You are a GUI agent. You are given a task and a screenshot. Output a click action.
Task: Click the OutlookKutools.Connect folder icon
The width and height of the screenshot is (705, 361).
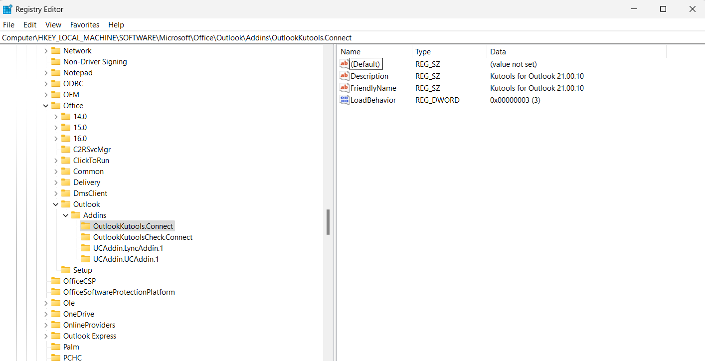pos(86,226)
